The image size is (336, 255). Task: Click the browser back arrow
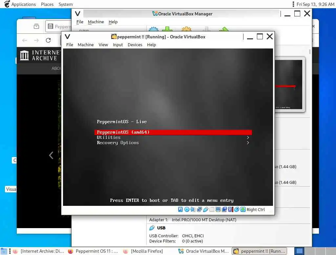click(x=25, y=40)
